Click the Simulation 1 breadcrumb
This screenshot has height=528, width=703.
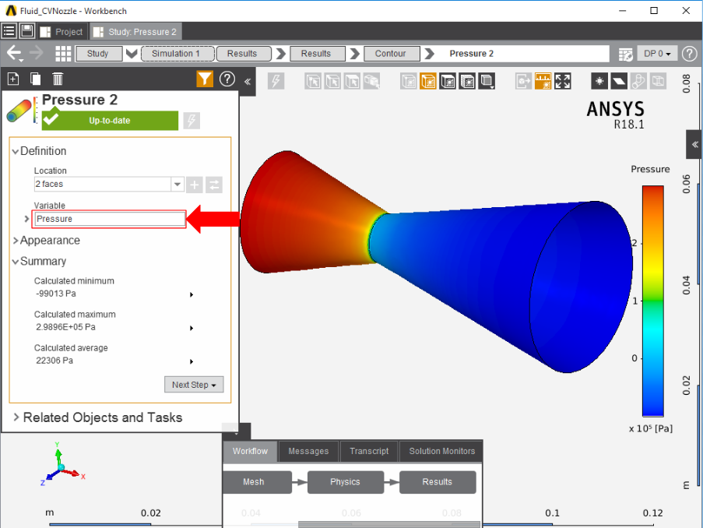coord(178,54)
